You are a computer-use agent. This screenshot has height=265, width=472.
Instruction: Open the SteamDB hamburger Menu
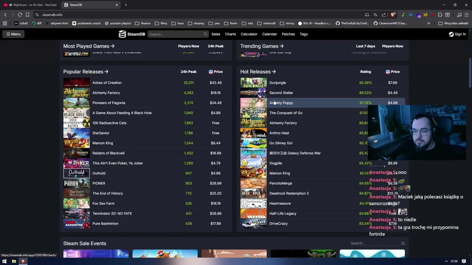[x=13, y=34]
